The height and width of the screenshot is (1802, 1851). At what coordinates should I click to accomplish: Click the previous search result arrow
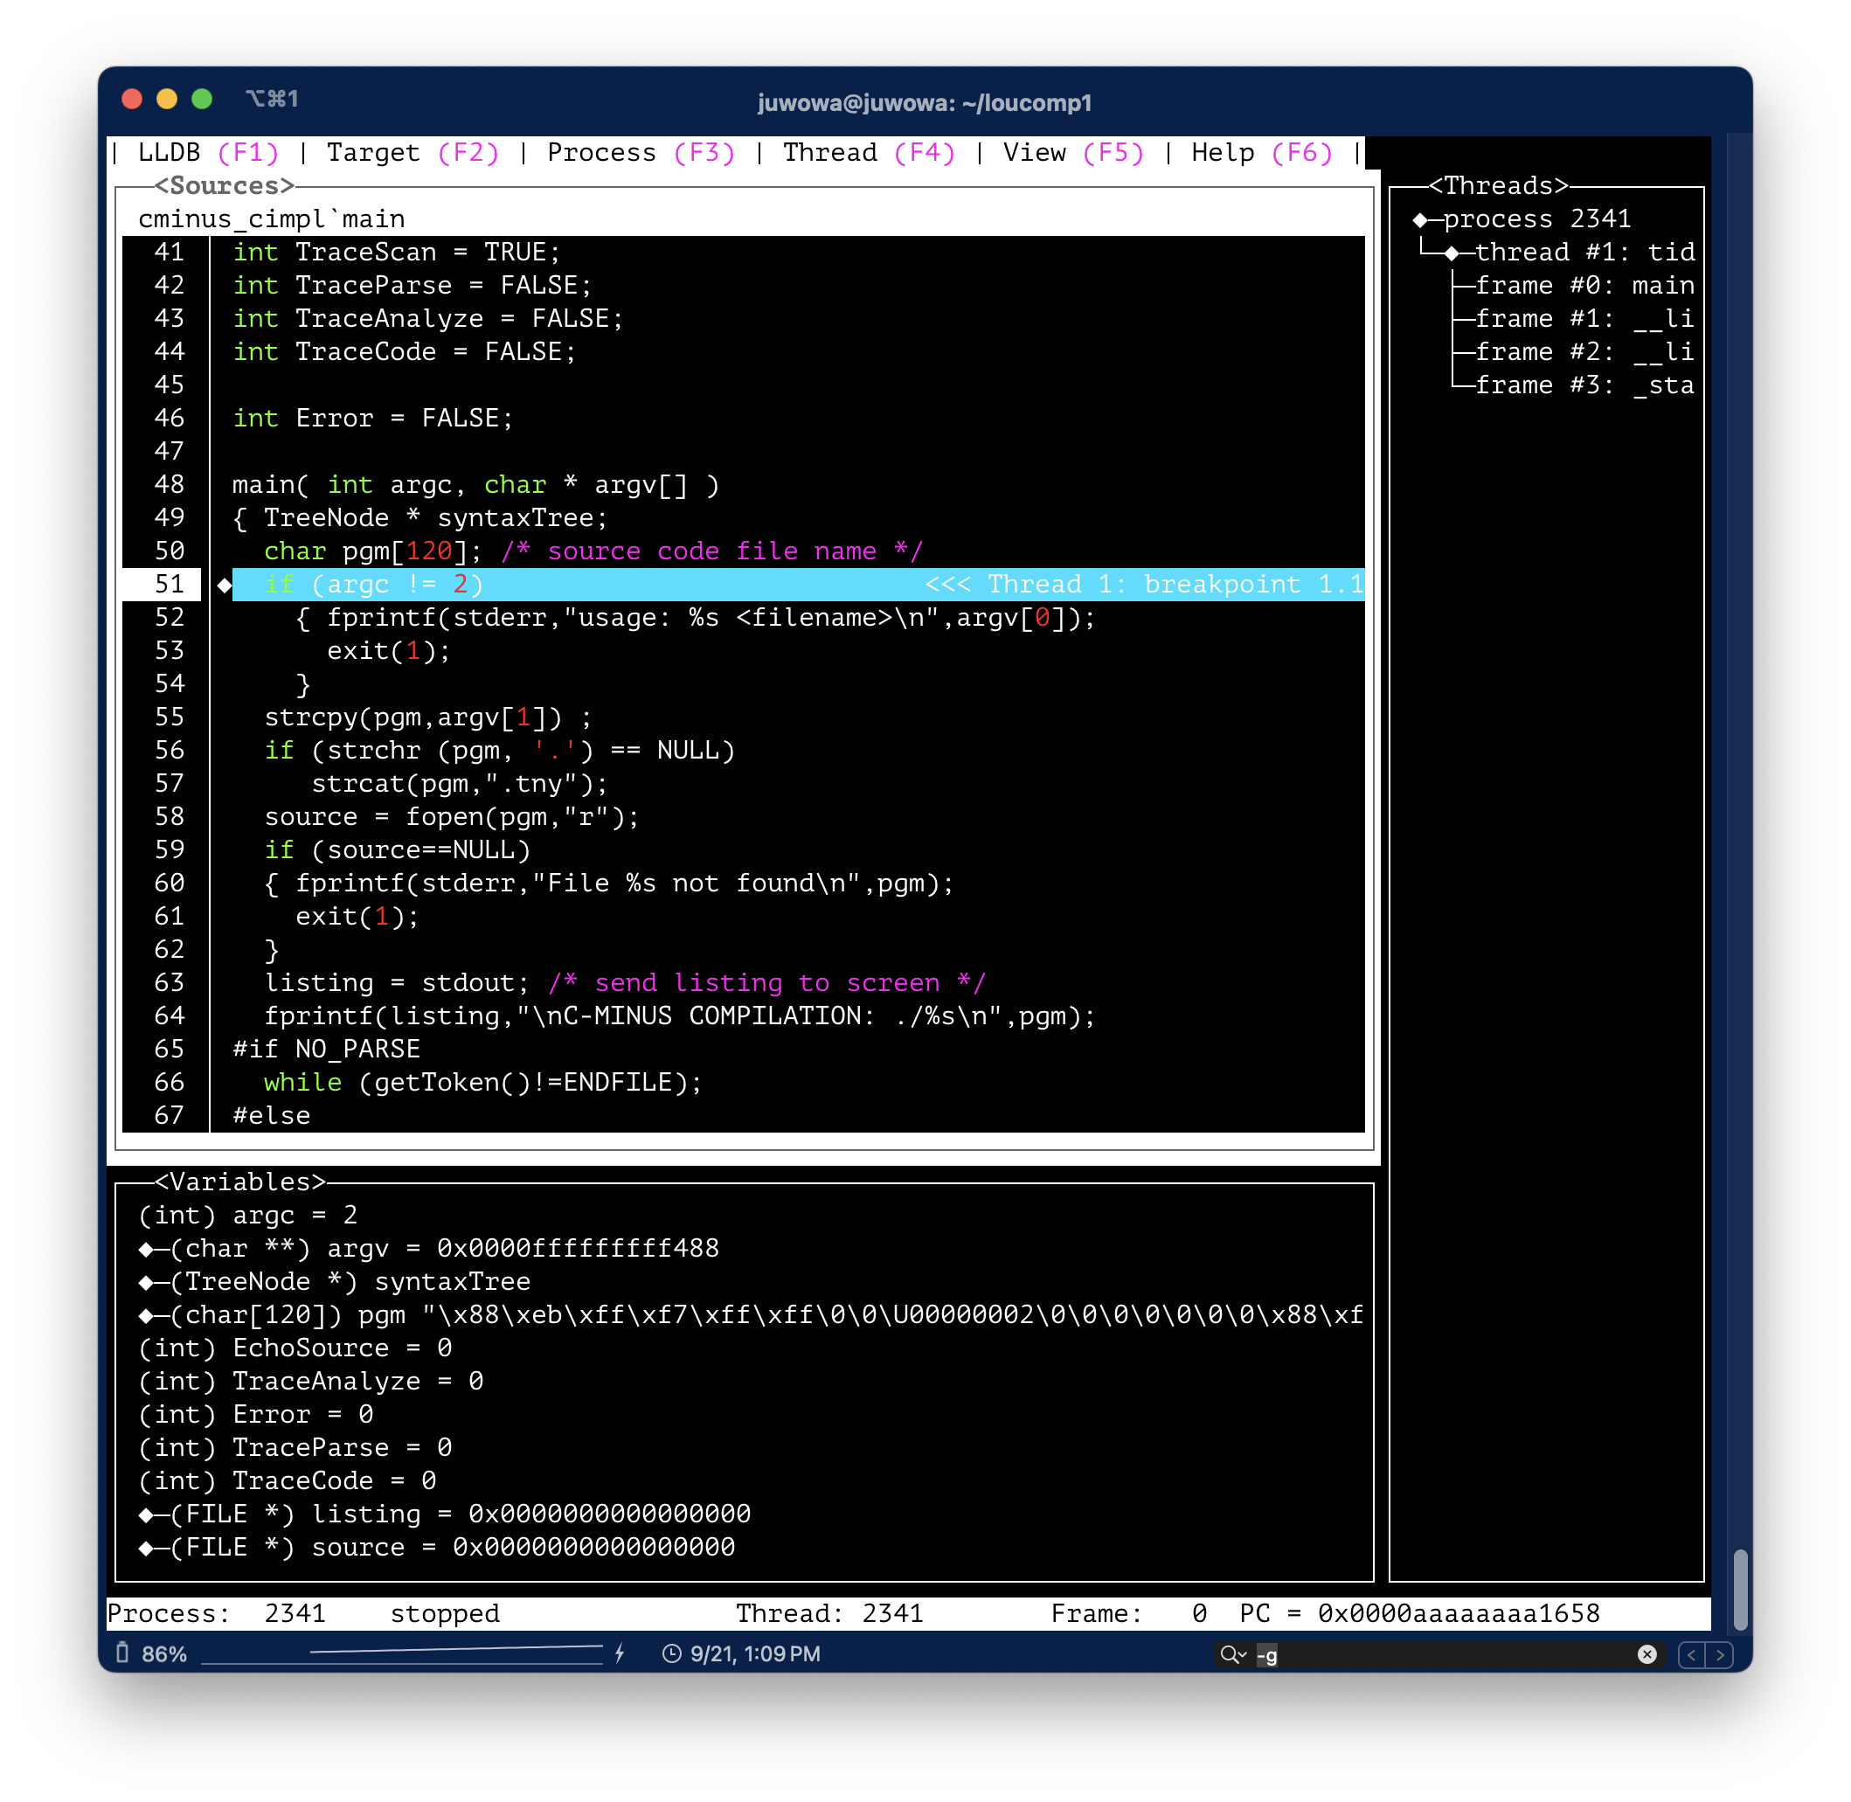pyautogui.click(x=1692, y=1654)
